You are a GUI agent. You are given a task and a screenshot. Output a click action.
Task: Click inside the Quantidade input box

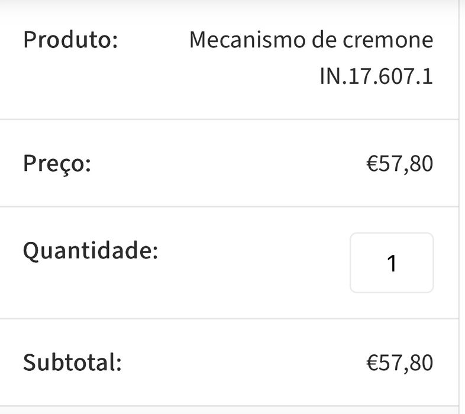click(391, 263)
